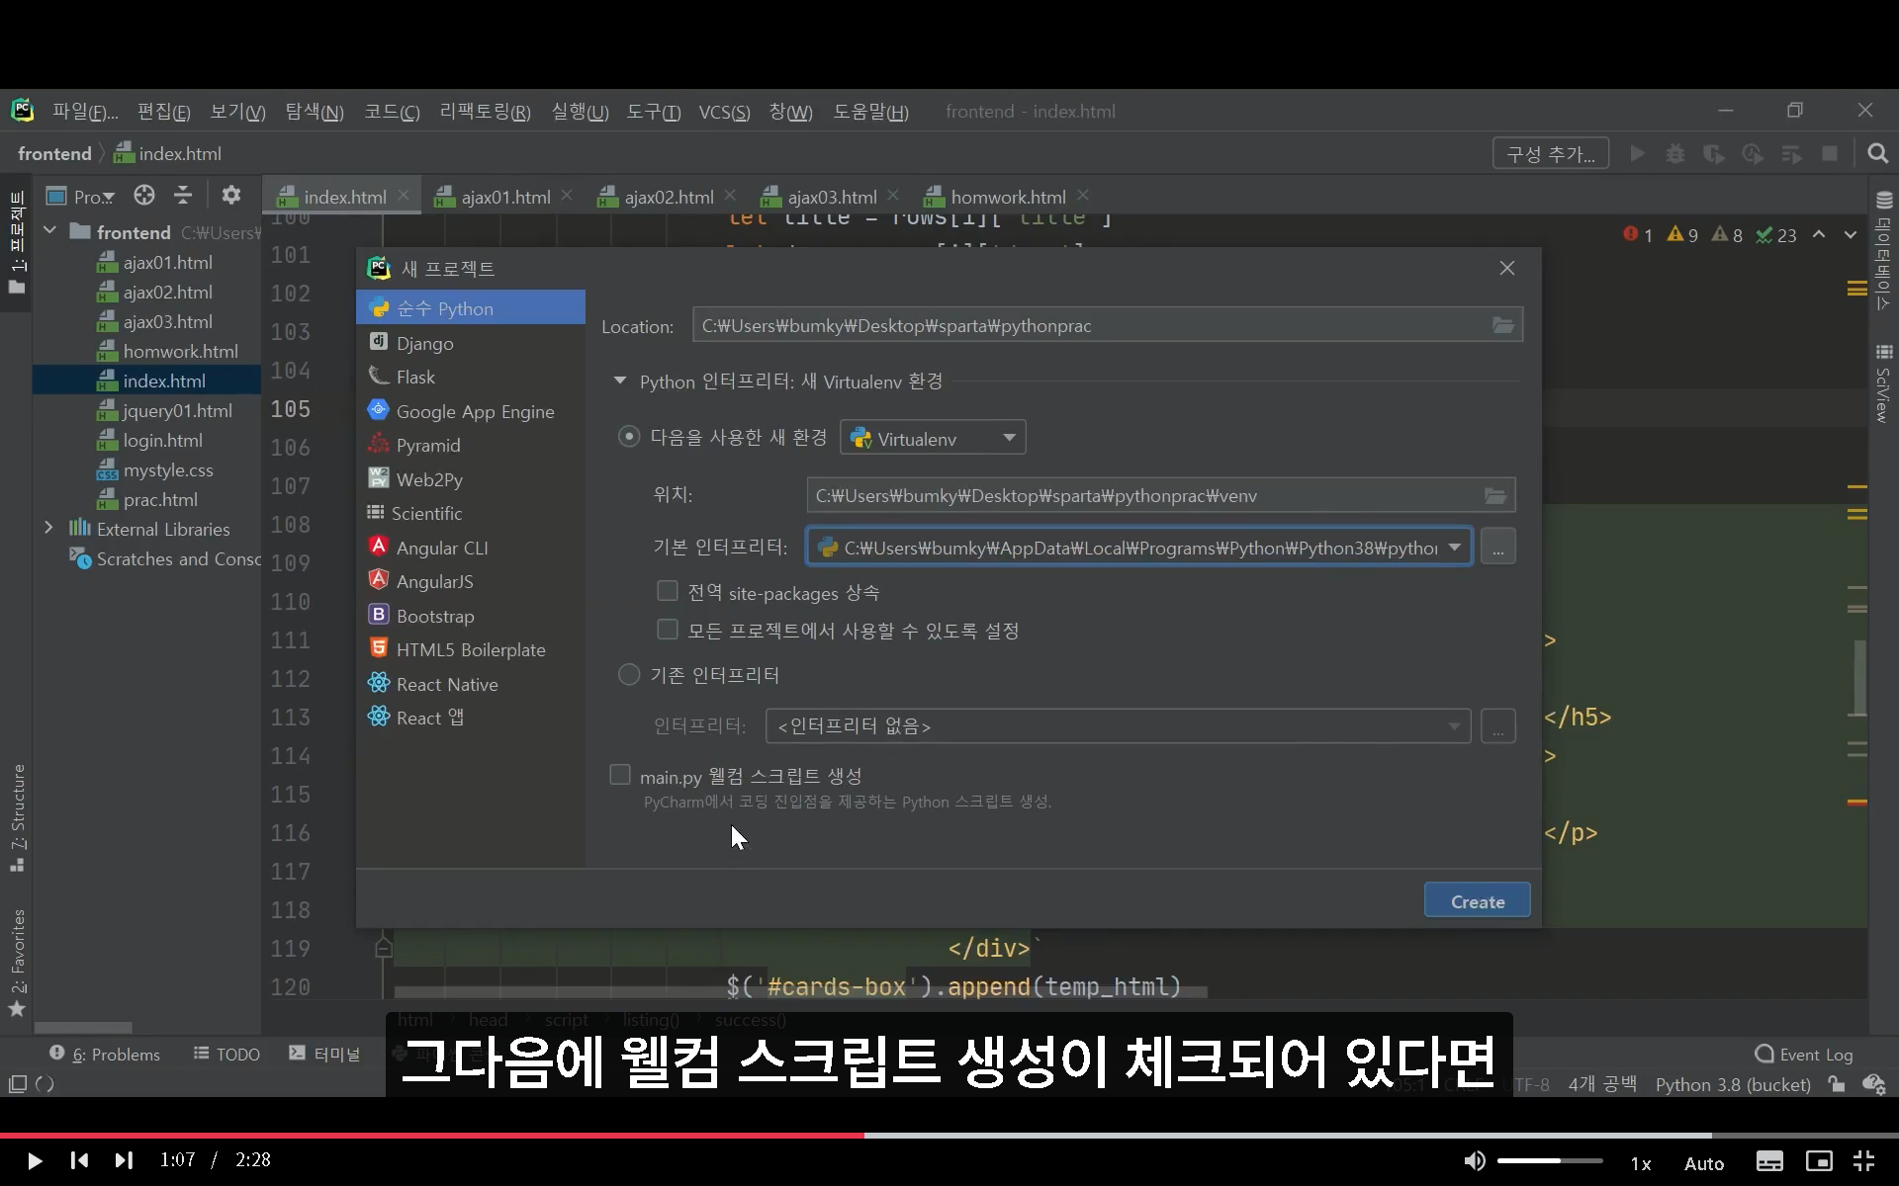
Task: Collapse all in project panel
Action: pyautogui.click(x=183, y=195)
